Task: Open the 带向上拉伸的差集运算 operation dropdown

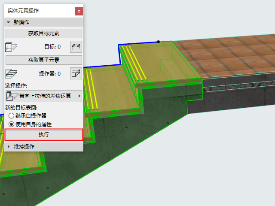Action: (x=44, y=96)
